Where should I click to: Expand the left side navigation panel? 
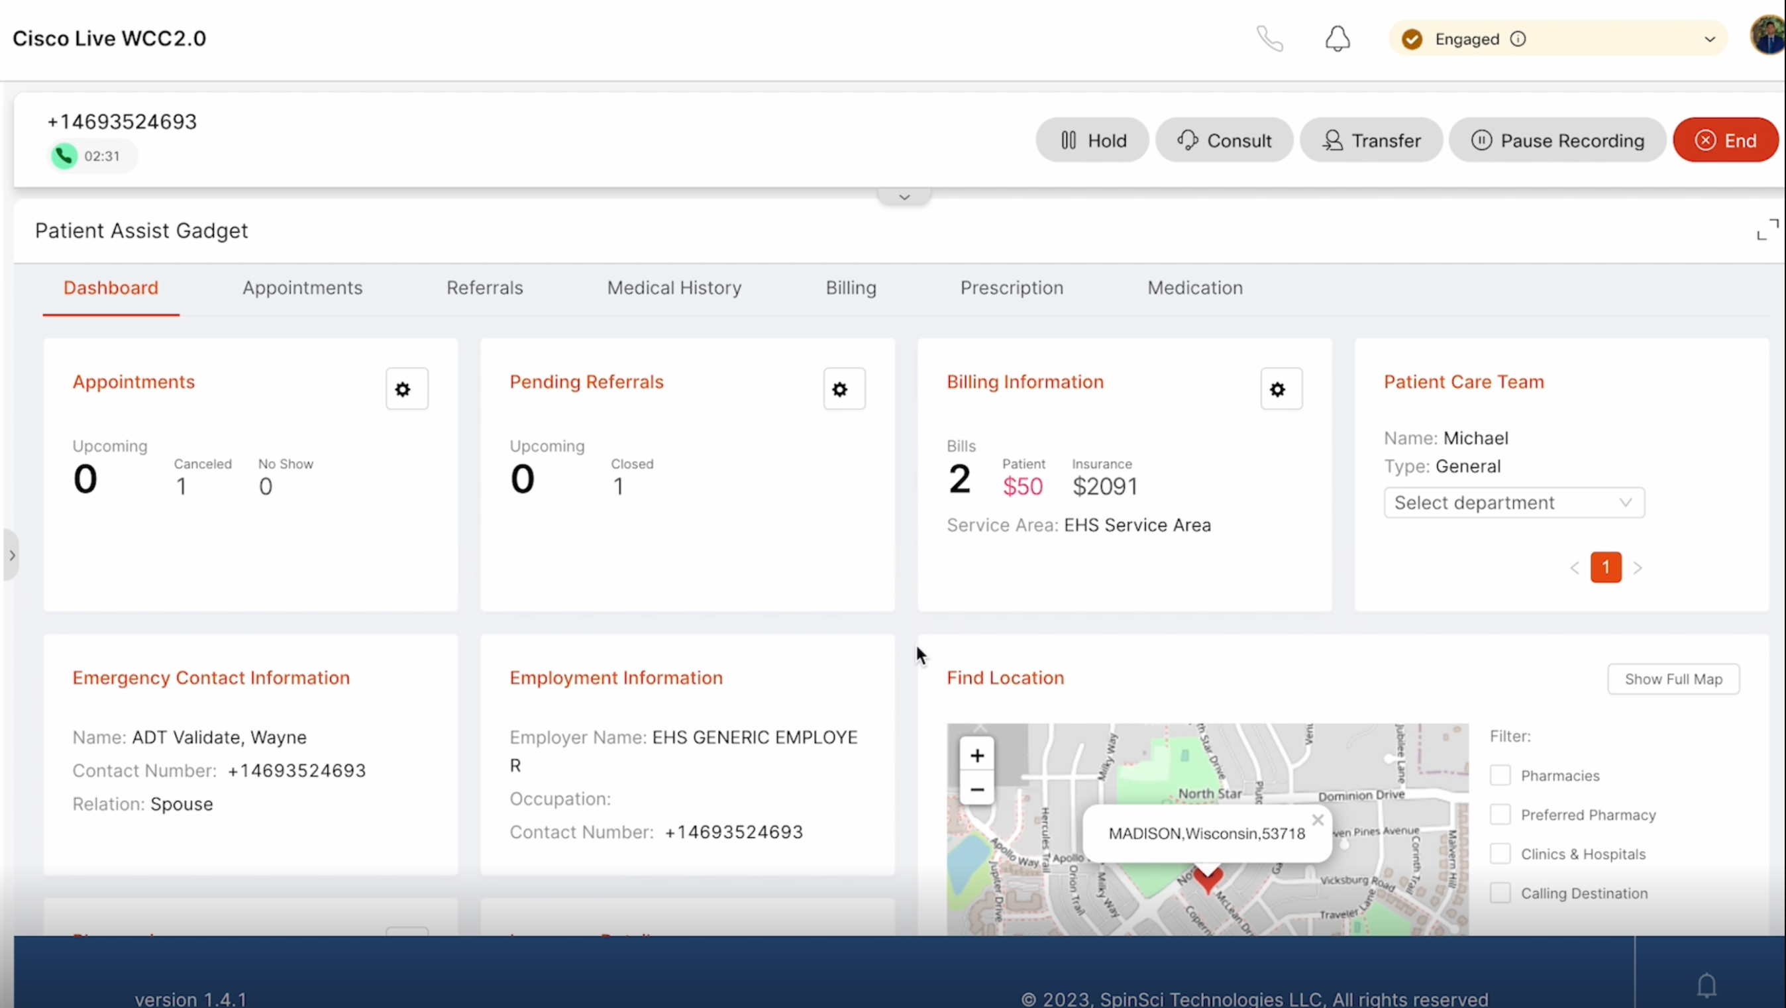11,554
